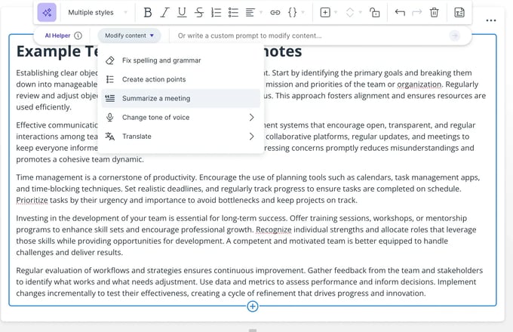Viewport: 513px width, 332px height.
Task: Open Change tone of voice submenu
Action: pos(180,117)
